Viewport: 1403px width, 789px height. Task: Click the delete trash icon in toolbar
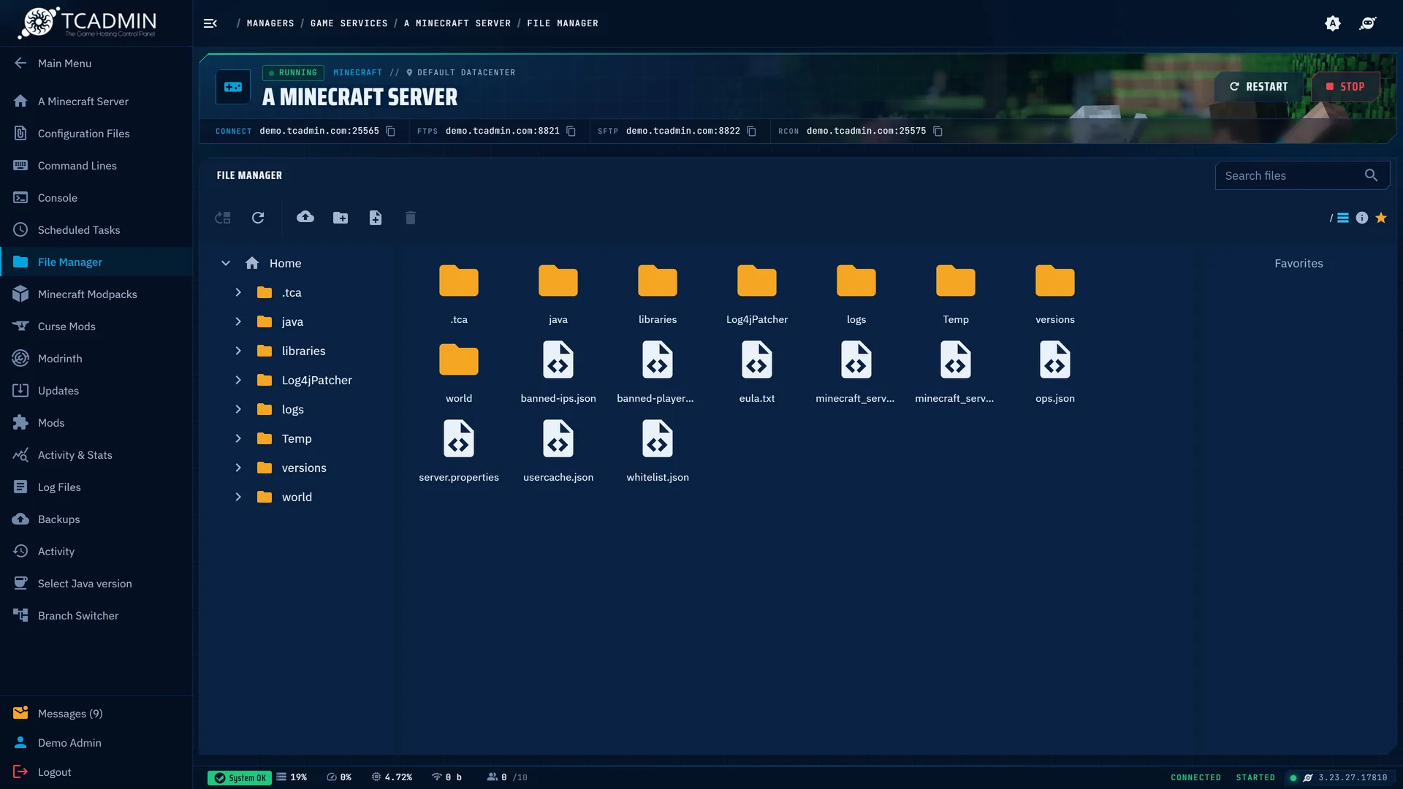411,218
